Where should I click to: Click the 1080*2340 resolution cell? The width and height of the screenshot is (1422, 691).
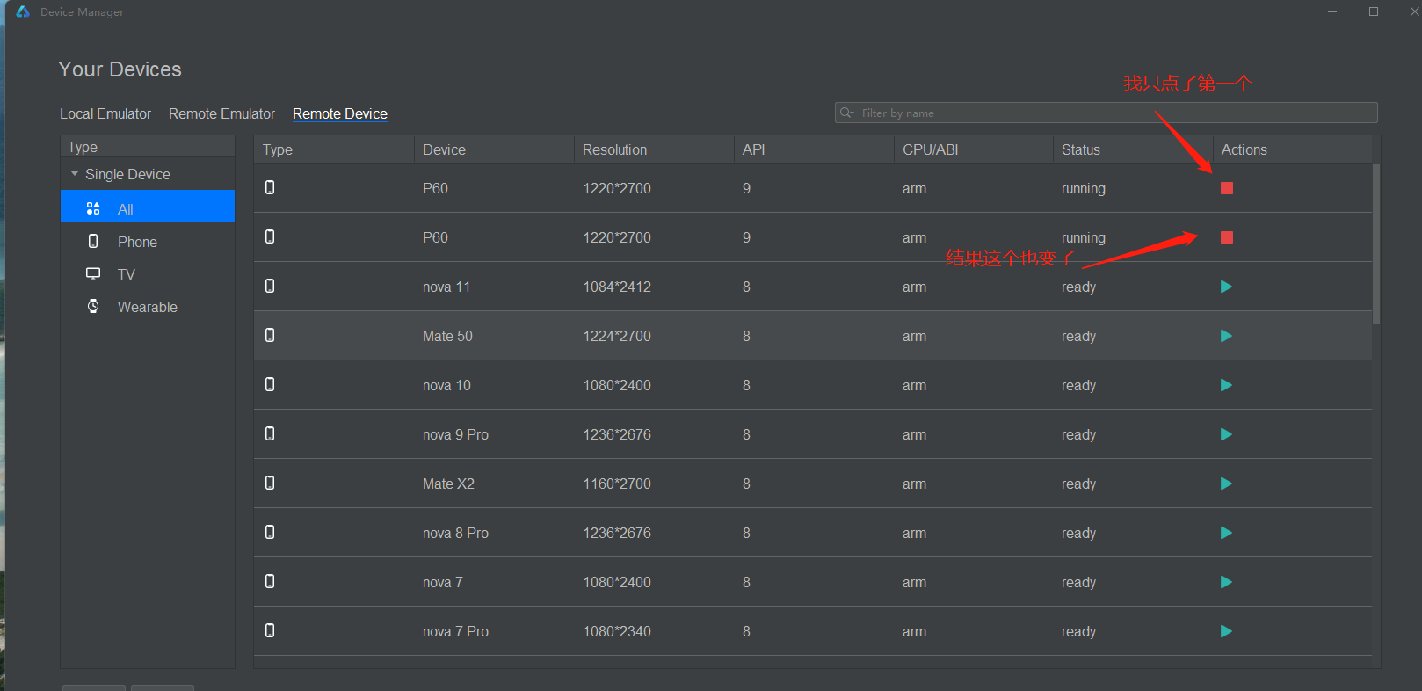point(617,631)
